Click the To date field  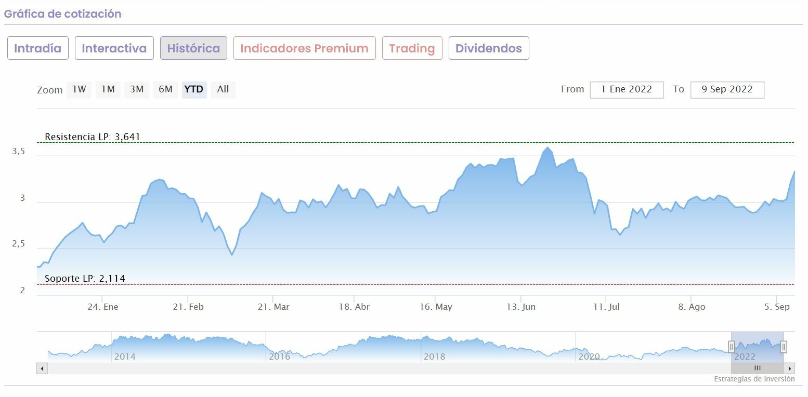coord(727,89)
